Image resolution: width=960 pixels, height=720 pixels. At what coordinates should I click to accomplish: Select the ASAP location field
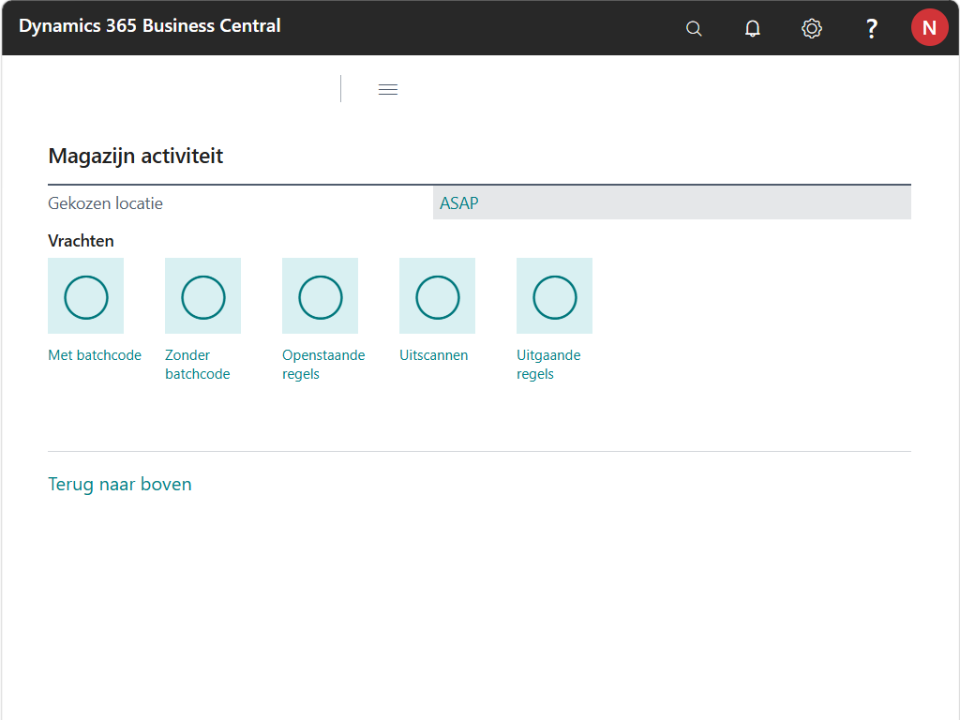671,202
